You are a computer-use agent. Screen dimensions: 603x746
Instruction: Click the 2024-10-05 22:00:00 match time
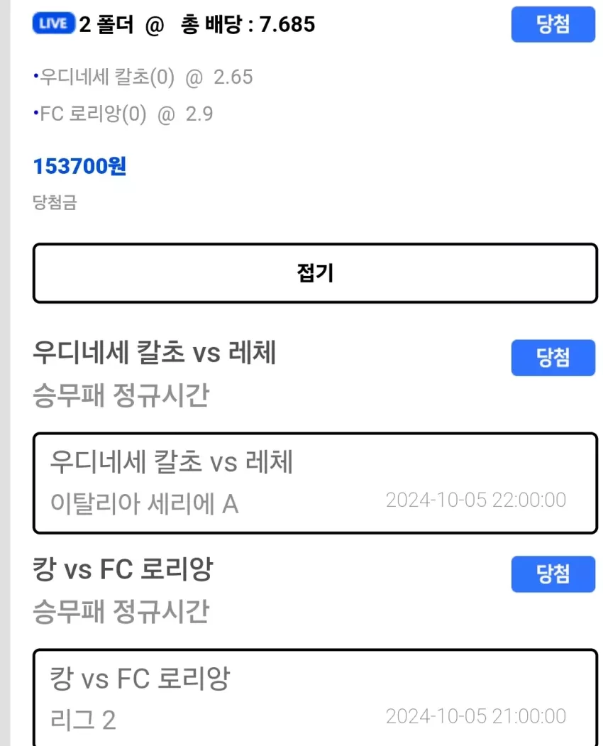pos(476,500)
